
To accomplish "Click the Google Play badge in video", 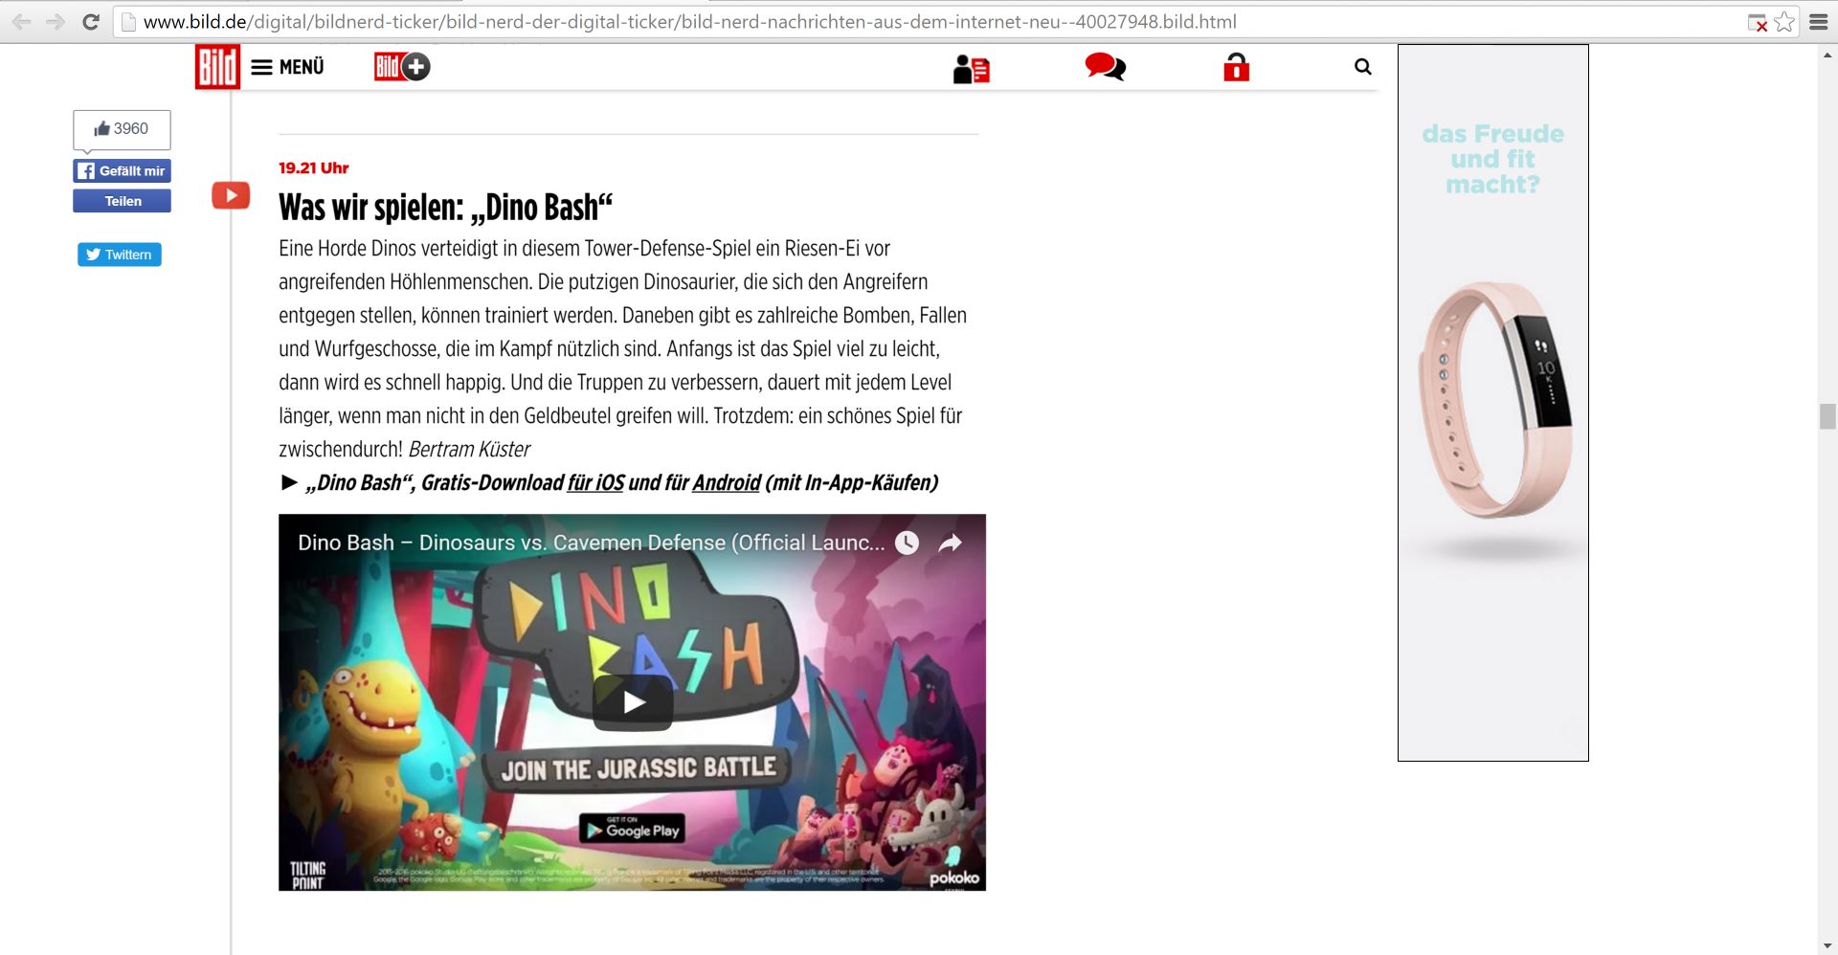I will 632,829.
